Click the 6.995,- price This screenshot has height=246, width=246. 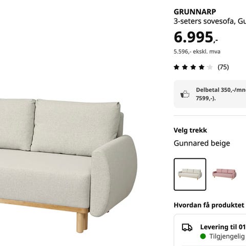196,37
